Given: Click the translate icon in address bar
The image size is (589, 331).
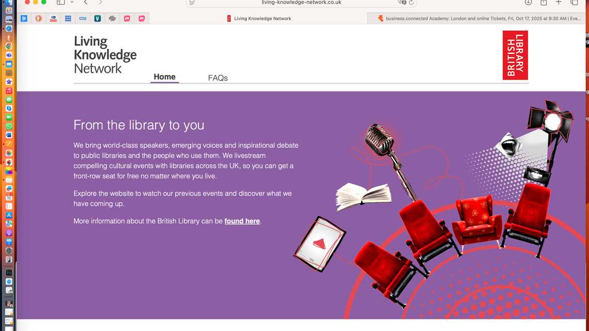Looking at the screenshot, I should tap(402, 3).
